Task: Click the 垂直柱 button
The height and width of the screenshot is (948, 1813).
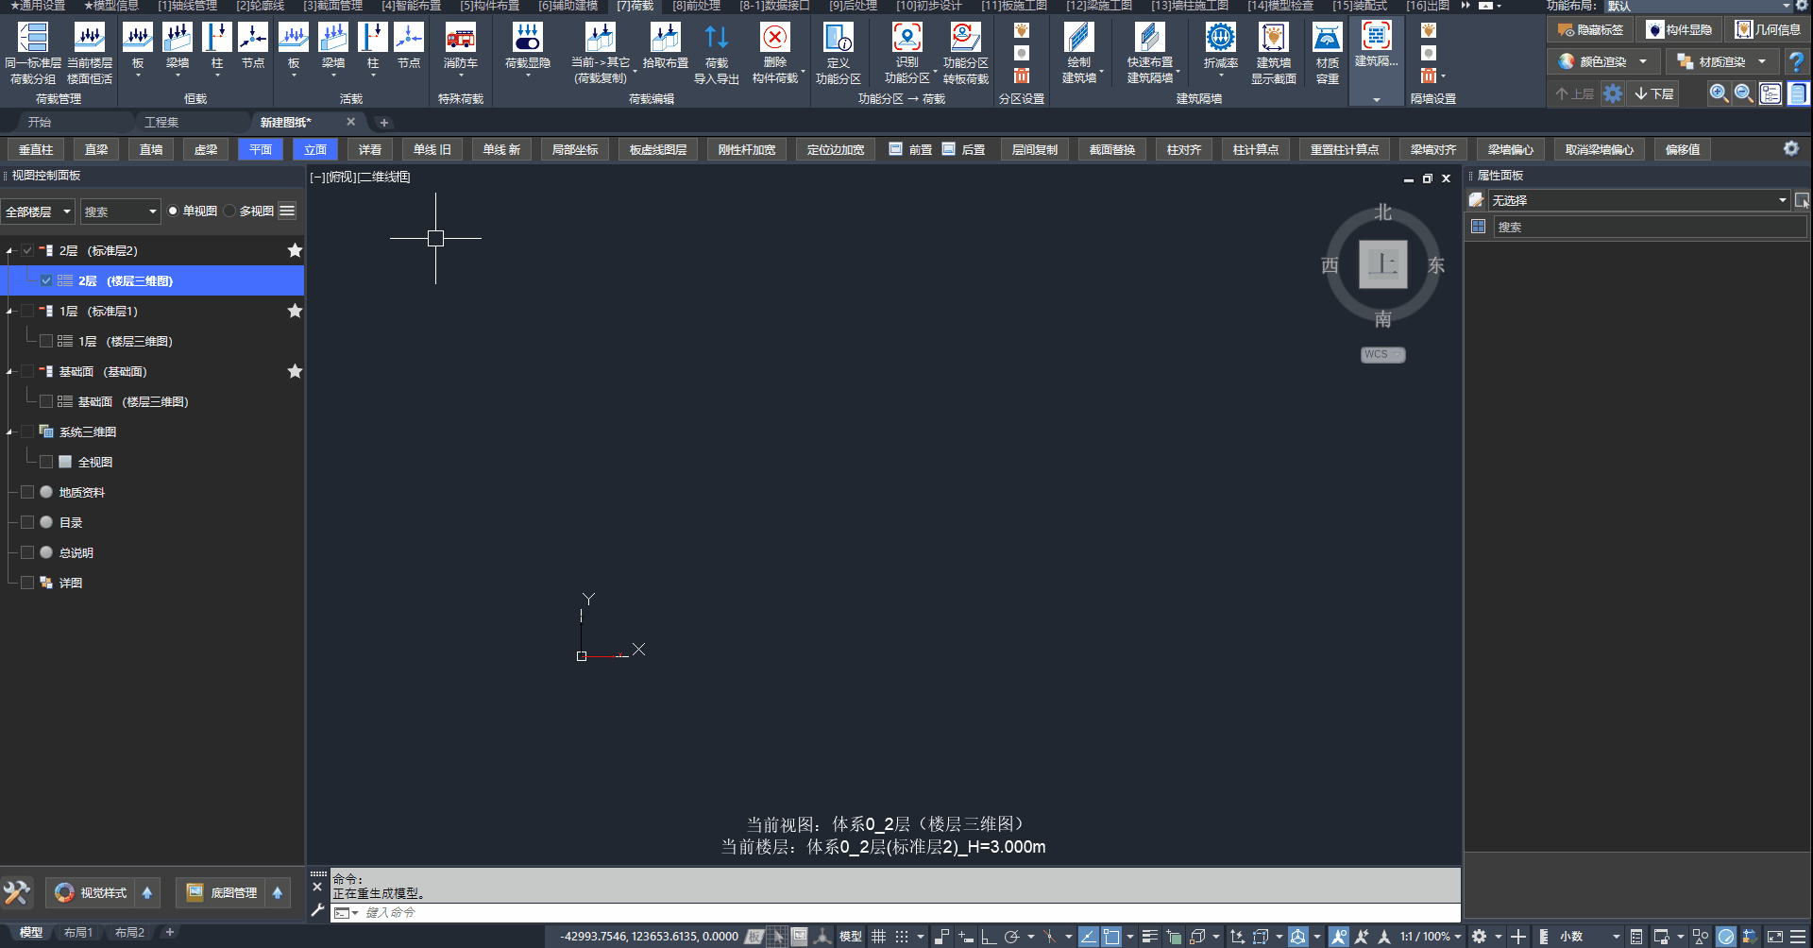Action: tap(36, 149)
